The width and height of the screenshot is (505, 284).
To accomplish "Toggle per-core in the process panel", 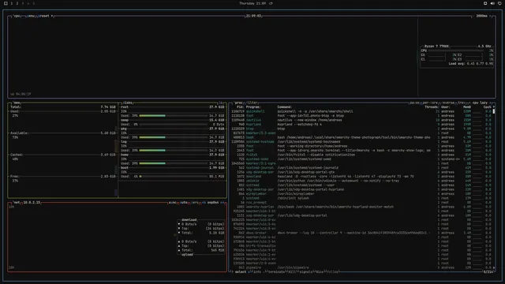I will (x=430, y=103).
